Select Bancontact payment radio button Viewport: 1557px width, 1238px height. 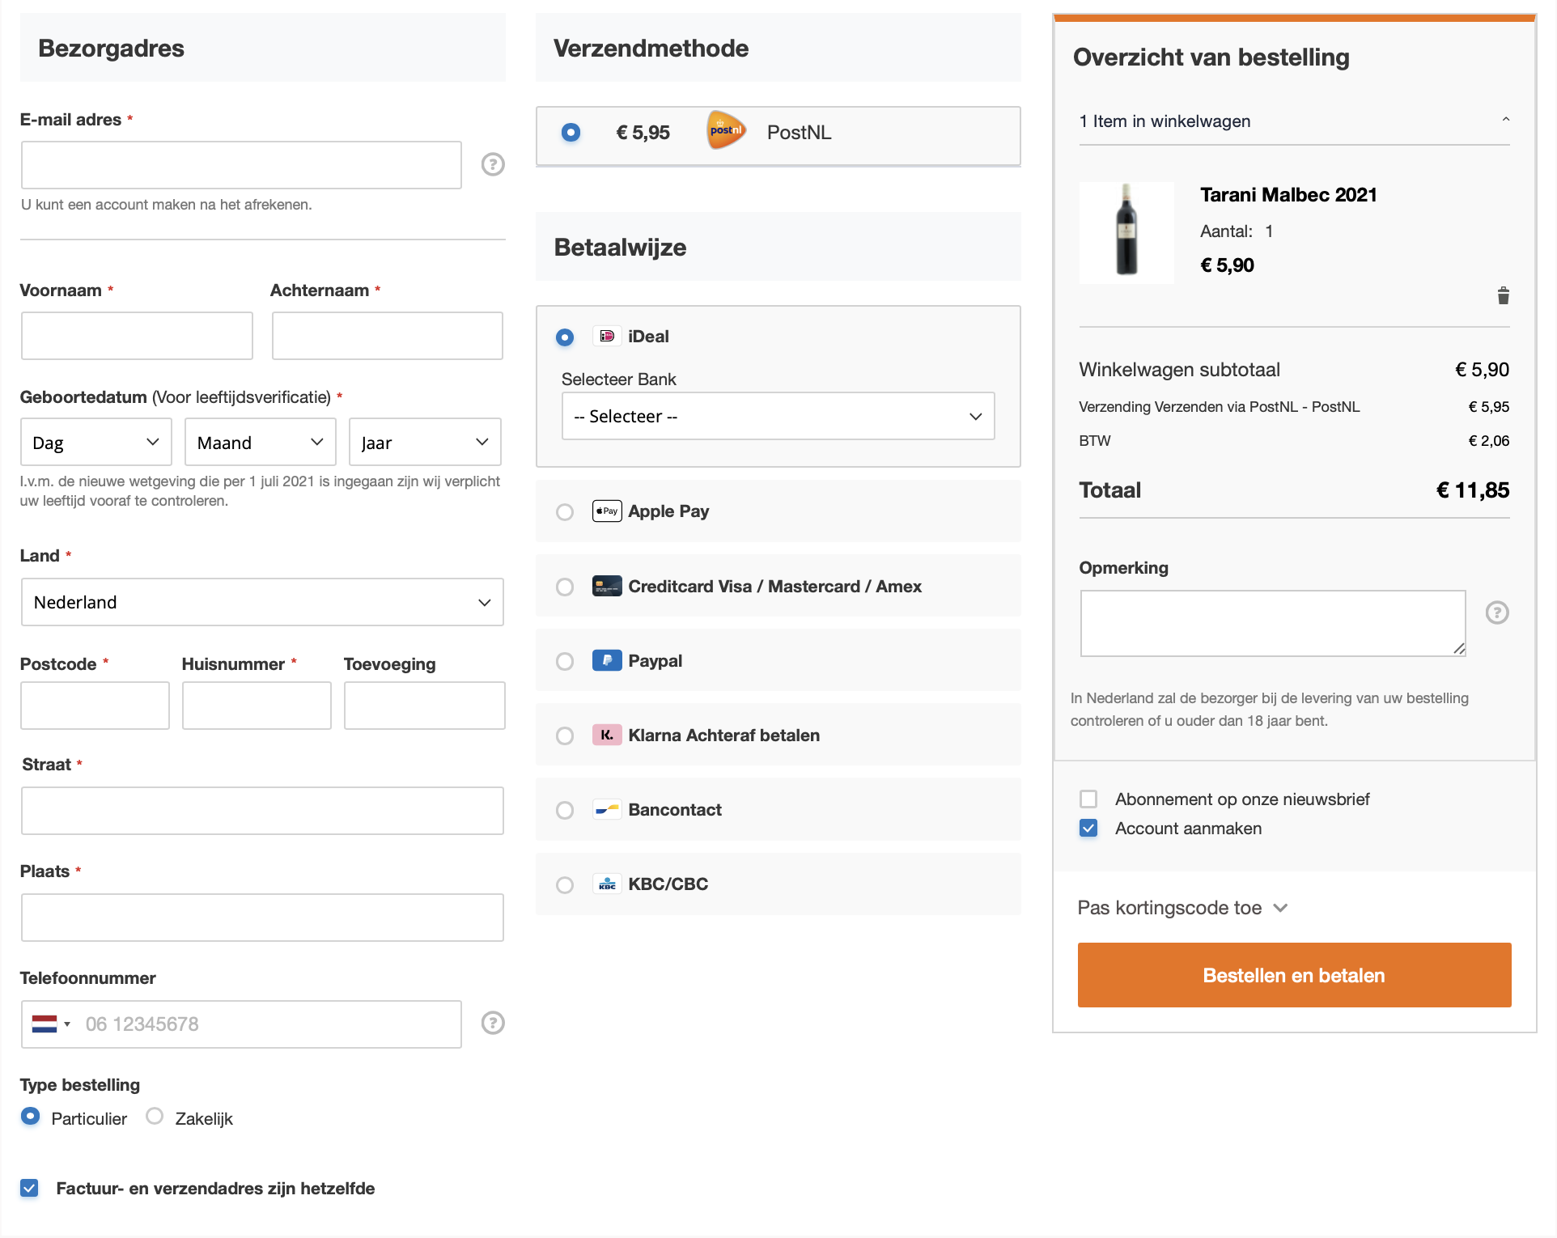tap(565, 810)
